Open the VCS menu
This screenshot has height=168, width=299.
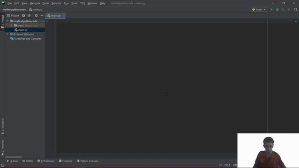(83, 3)
